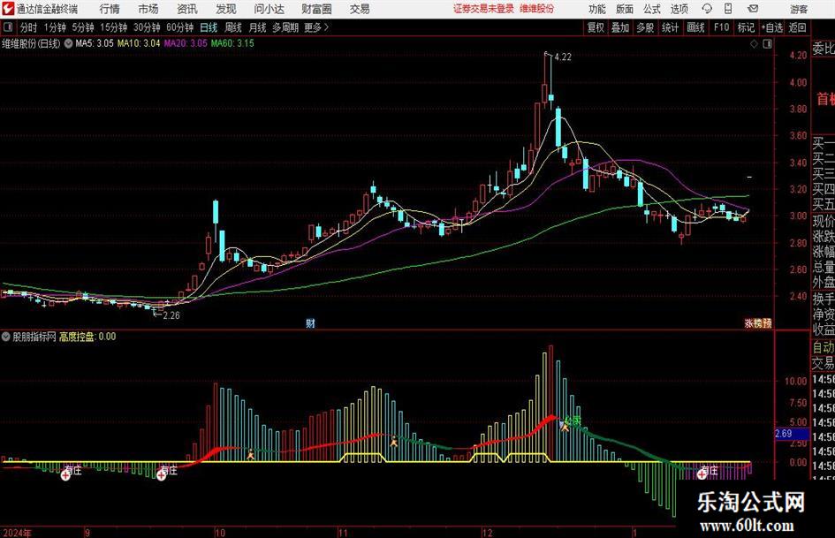Switch to 15分钟 period

(x=113, y=27)
